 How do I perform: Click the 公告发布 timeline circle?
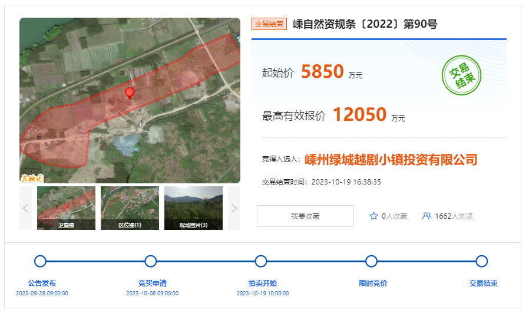pyautogui.click(x=40, y=261)
